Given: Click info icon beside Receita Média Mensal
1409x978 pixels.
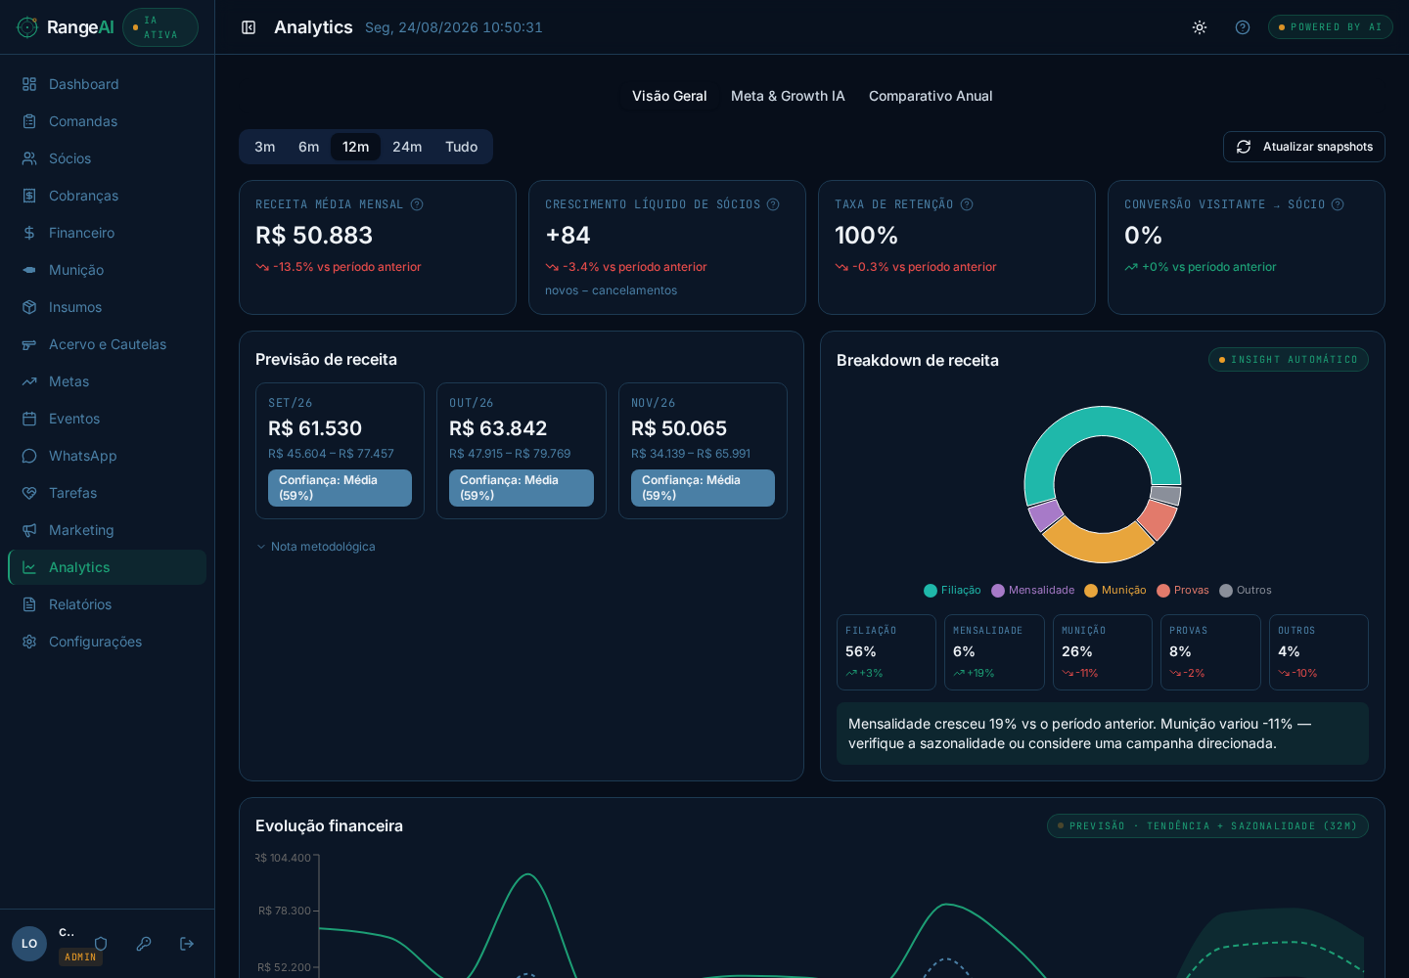Looking at the screenshot, I should click(417, 204).
